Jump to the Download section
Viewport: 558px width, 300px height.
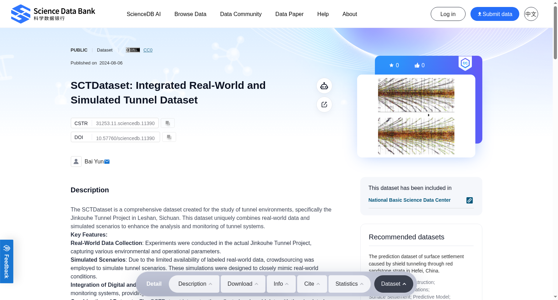tap(243, 284)
